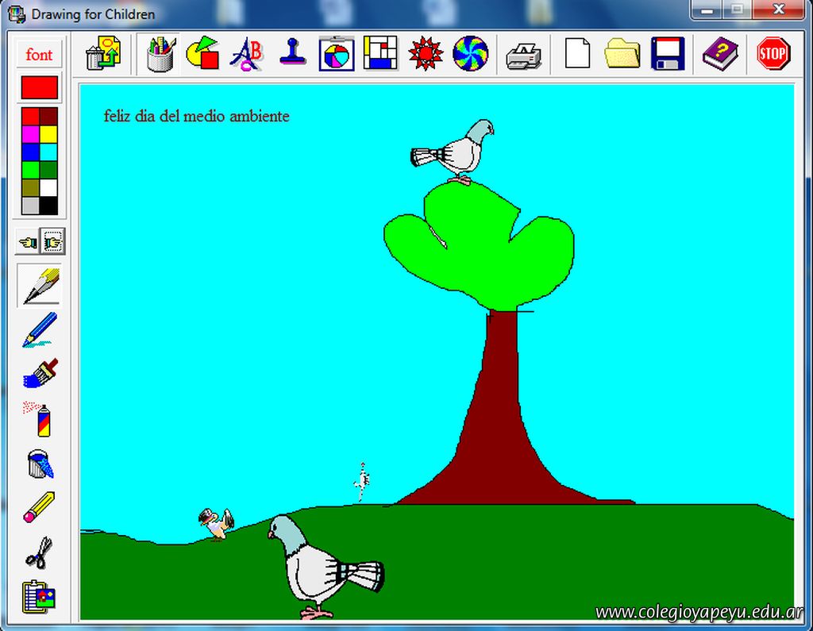
Task: Choose the blue marker tool
Action: [40, 329]
